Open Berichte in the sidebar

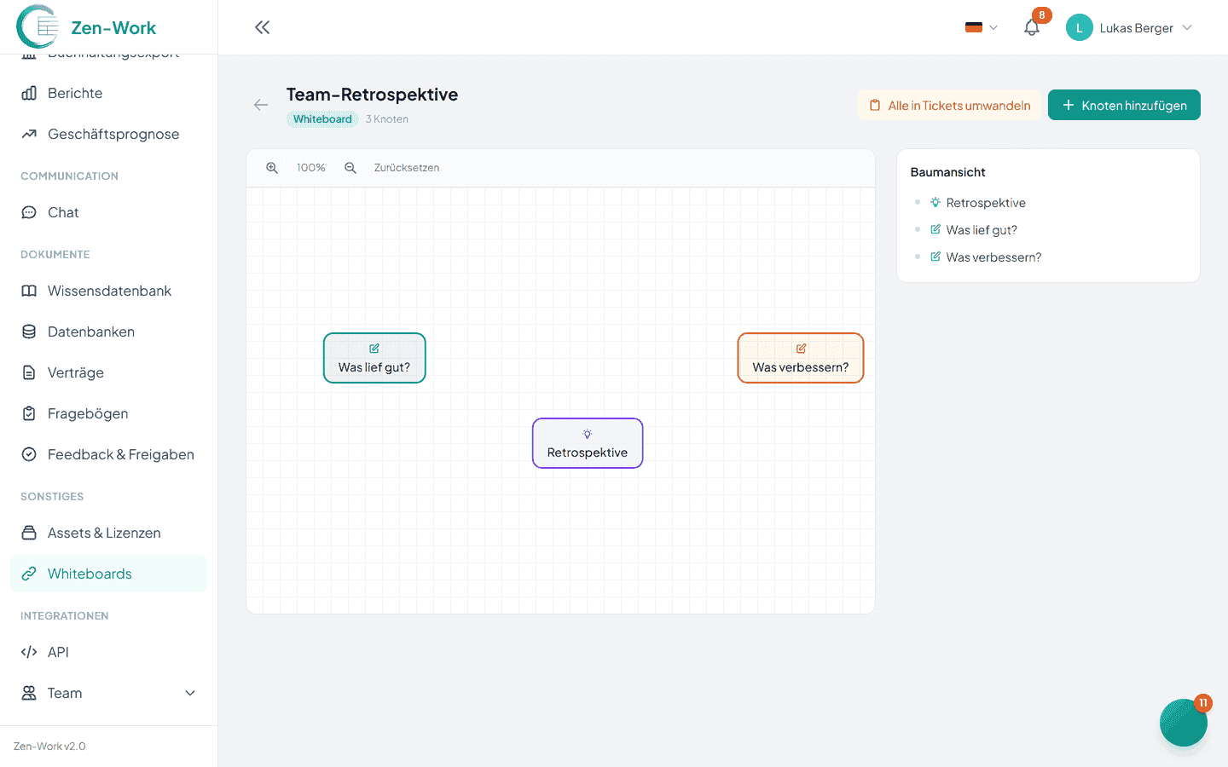108,93
